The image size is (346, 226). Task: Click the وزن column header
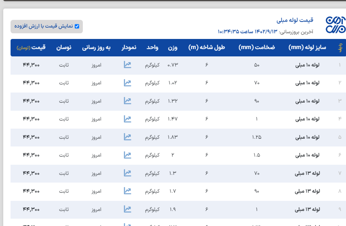point(173,47)
